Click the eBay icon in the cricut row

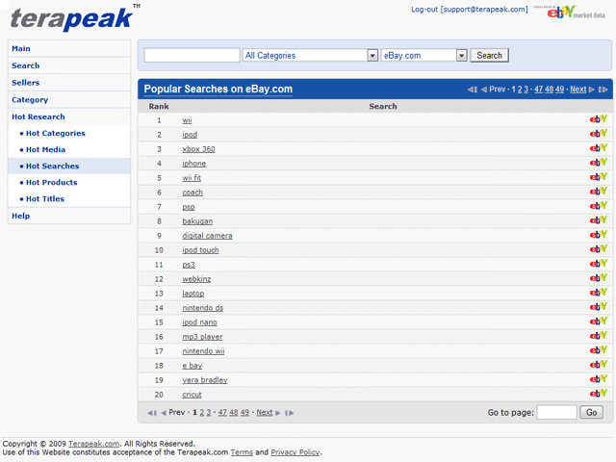pyautogui.click(x=599, y=394)
